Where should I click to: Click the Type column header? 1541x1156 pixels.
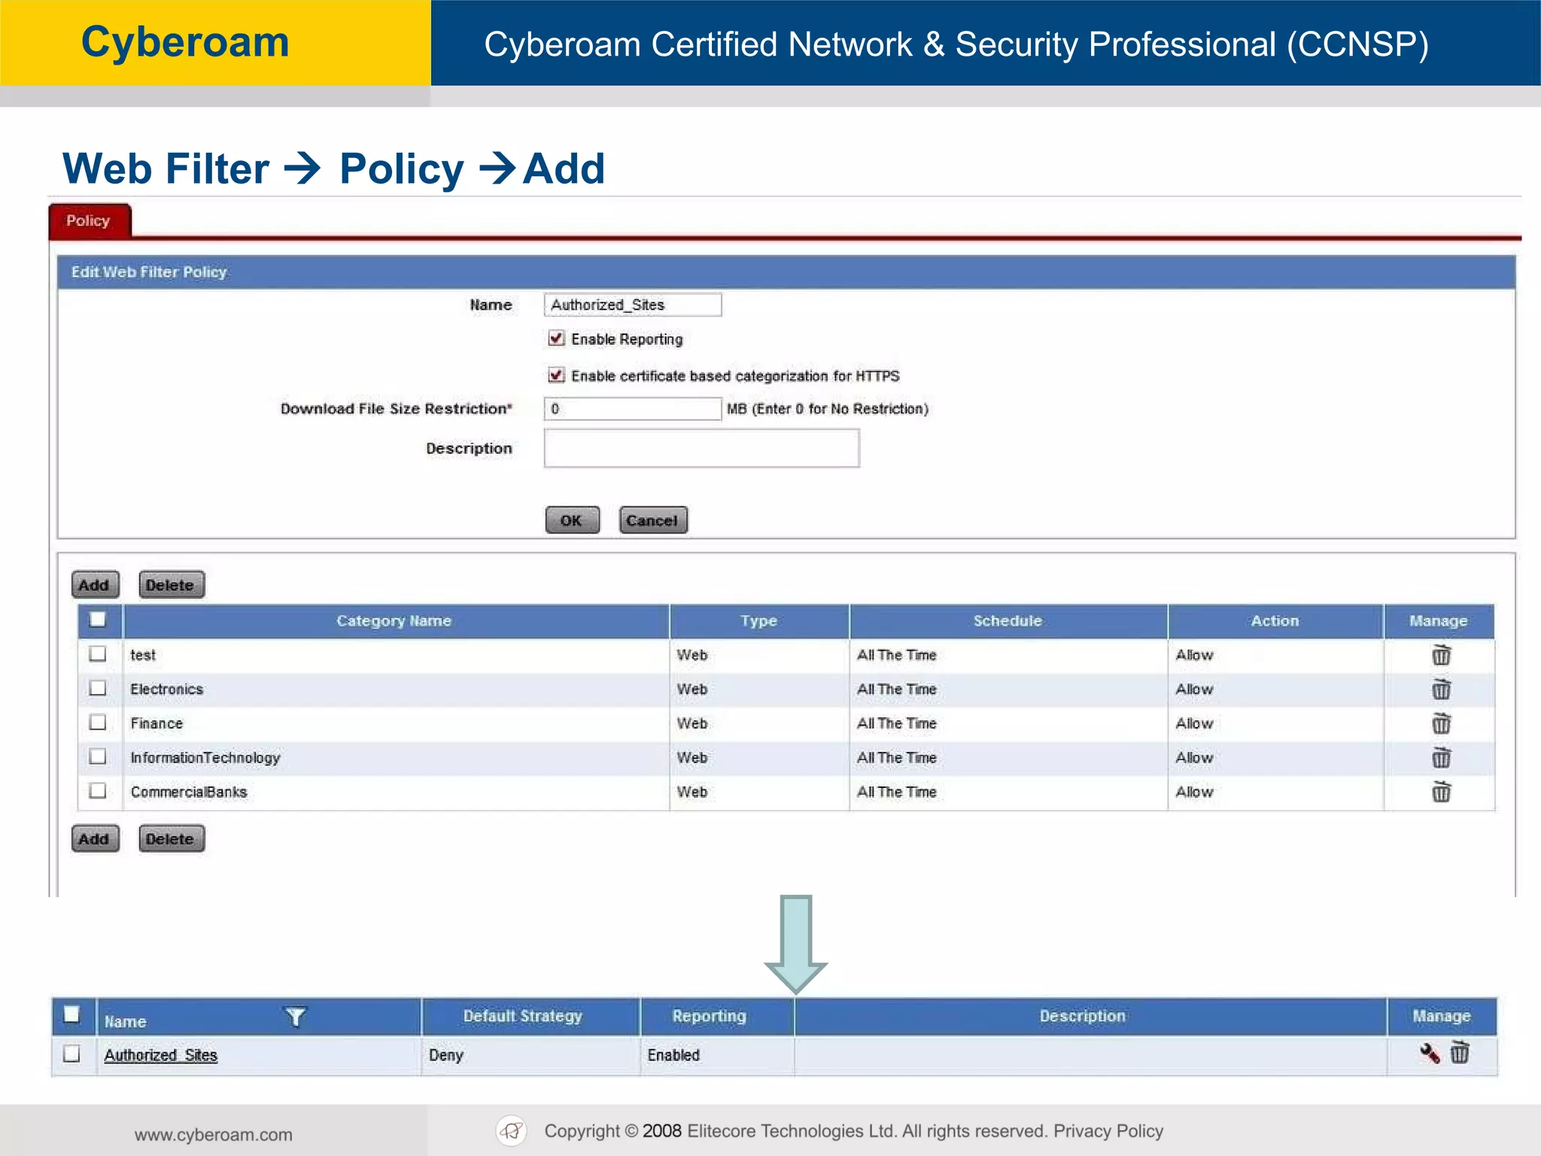coord(758,621)
